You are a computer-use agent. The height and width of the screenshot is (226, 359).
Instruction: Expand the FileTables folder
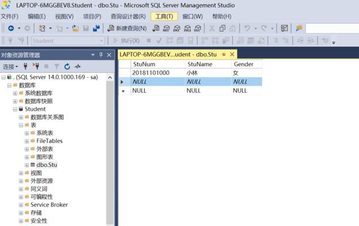click(27, 141)
